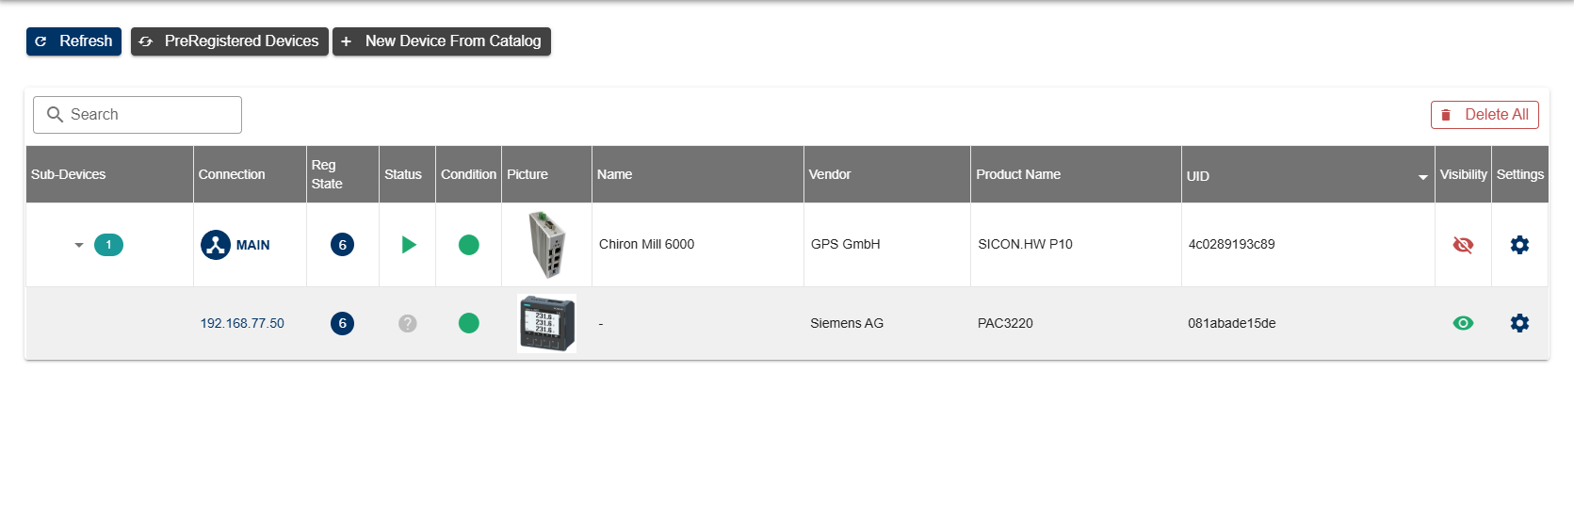
Task: Click Reg State badge 6 for PAC3220
Action: coord(342,323)
